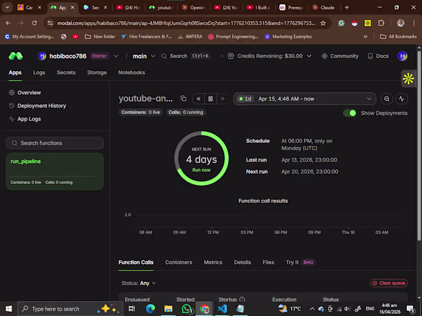422x316 pixels.
Task: Go back in the browser
Action: pos(8,23)
